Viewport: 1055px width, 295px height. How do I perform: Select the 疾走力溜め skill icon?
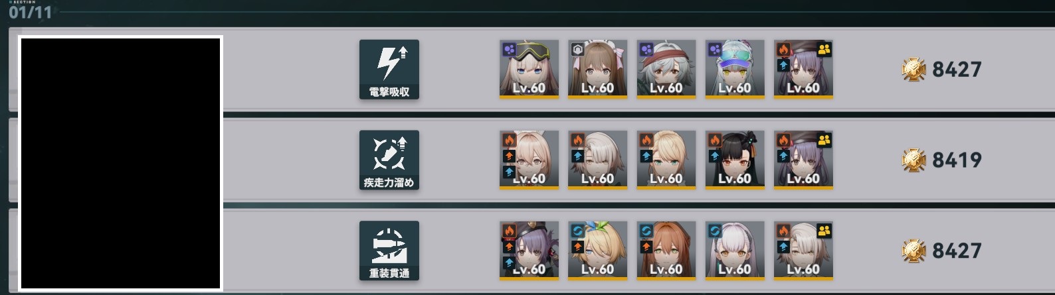(x=389, y=160)
